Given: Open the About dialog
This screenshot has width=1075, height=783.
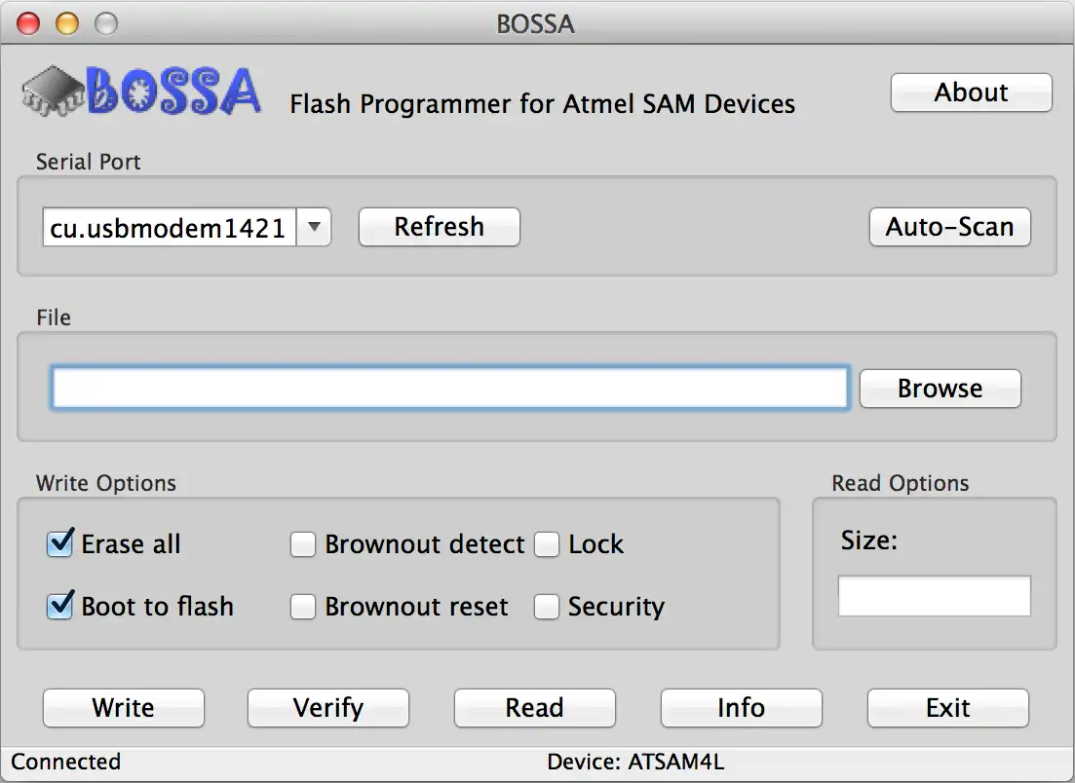Looking at the screenshot, I should click(971, 93).
